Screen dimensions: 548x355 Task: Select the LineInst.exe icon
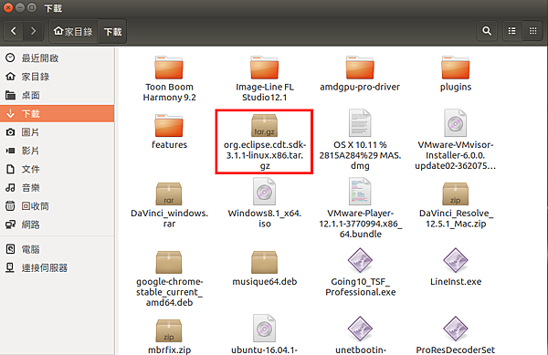(456, 260)
